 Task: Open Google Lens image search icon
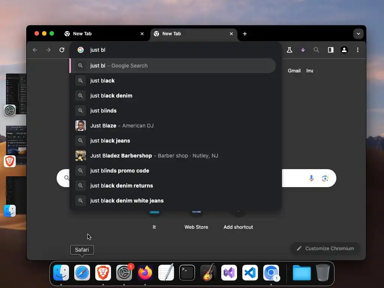325,178
